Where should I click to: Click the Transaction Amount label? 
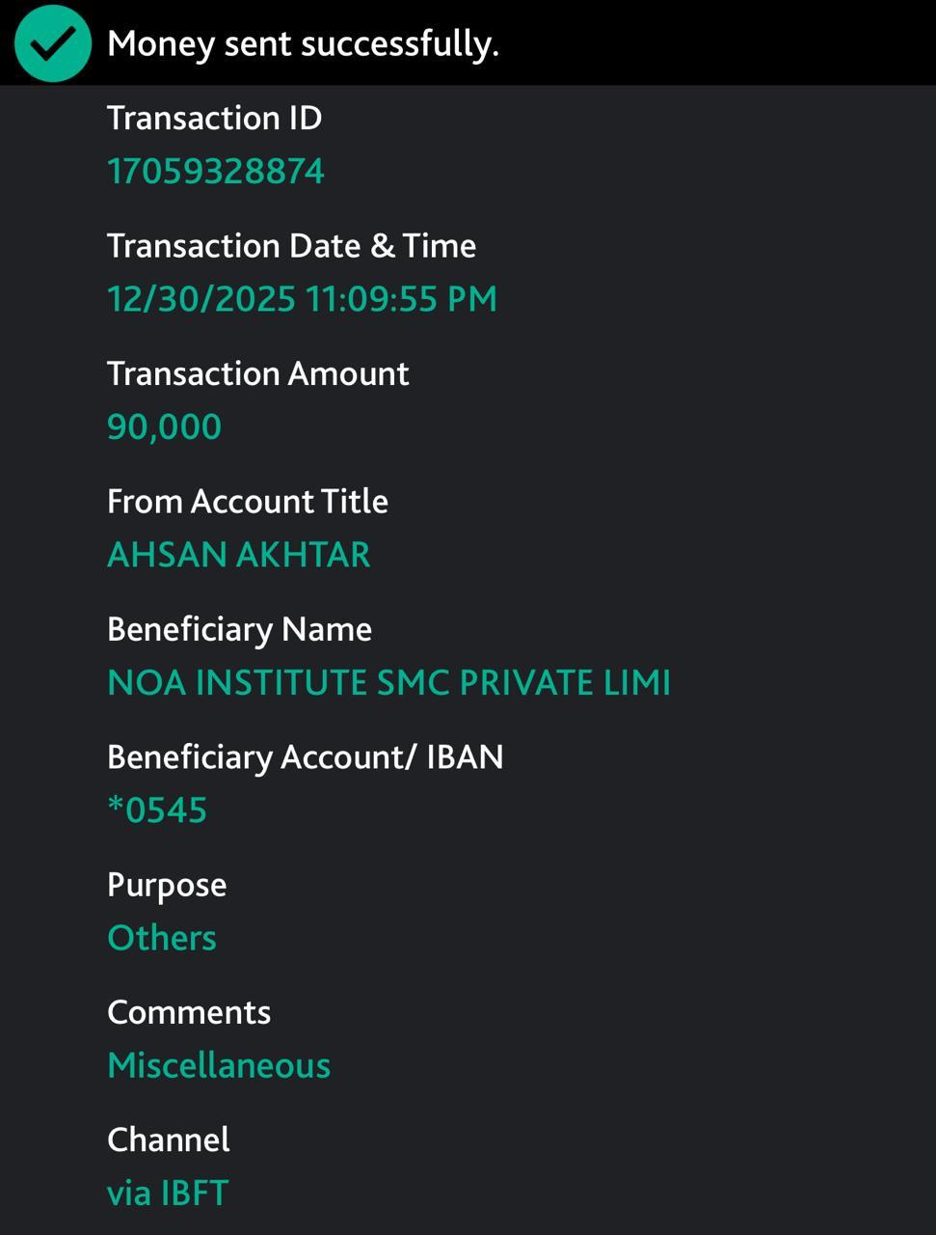257,373
